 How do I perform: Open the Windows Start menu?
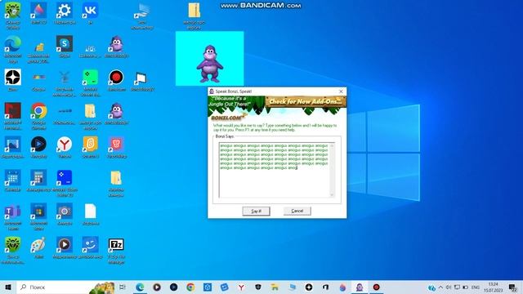click(x=8, y=287)
